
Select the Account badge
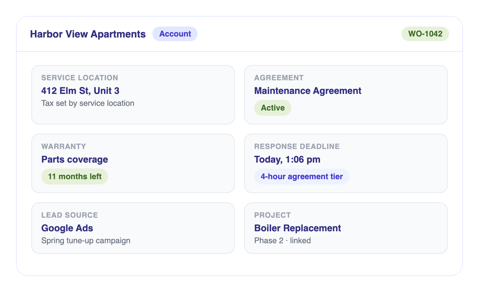point(175,34)
